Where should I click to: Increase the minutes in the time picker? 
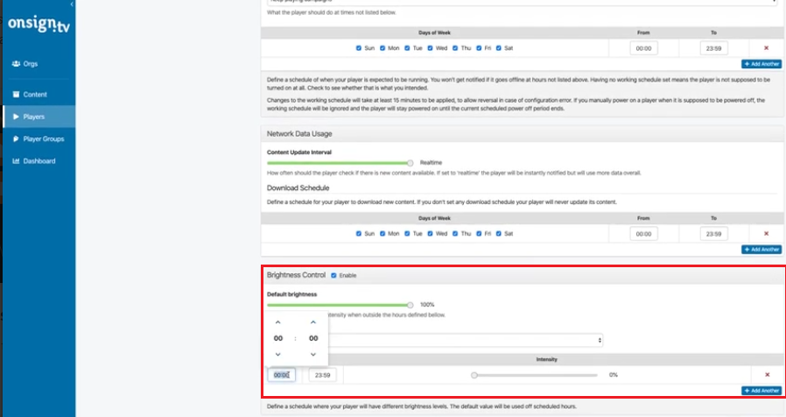pos(313,322)
